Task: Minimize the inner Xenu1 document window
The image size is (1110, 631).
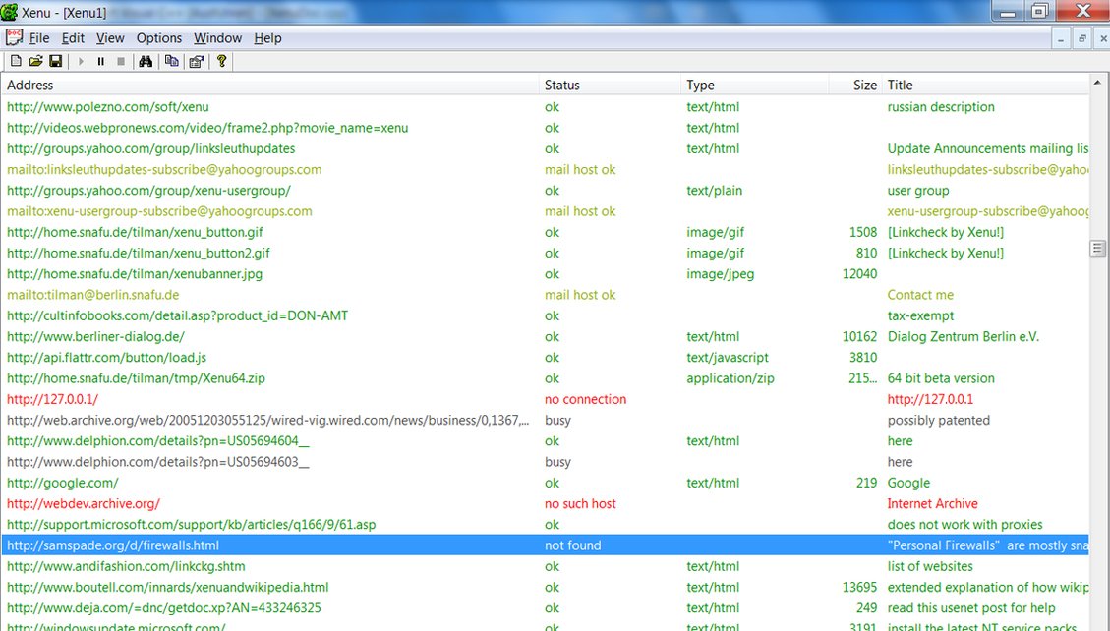Action: pyautogui.click(x=1061, y=39)
